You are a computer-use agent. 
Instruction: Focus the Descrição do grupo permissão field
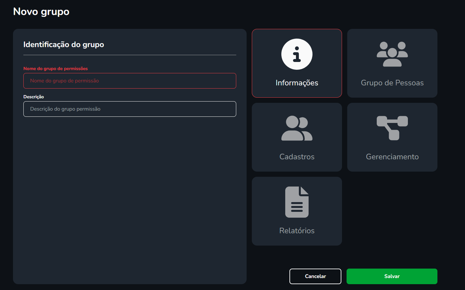tap(129, 109)
